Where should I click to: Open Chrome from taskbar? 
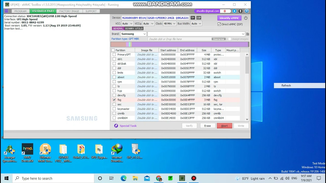click(x=159, y=178)
